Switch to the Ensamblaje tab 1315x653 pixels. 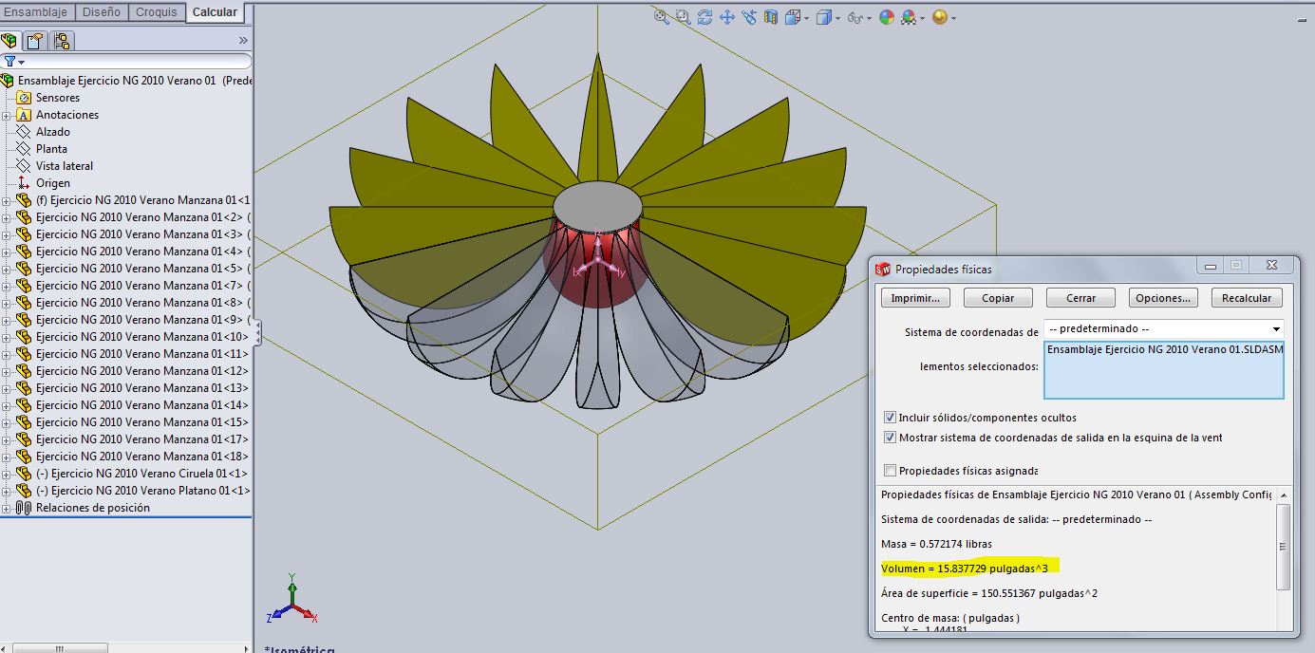coord(36,12)
